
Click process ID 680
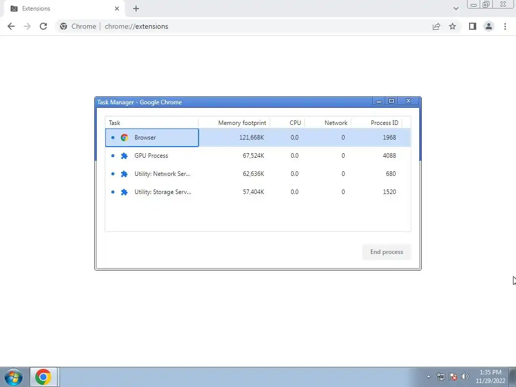(x=391, y=174)
